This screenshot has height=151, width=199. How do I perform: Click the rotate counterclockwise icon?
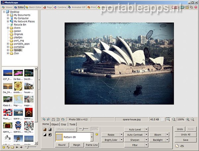pos(44,119)
